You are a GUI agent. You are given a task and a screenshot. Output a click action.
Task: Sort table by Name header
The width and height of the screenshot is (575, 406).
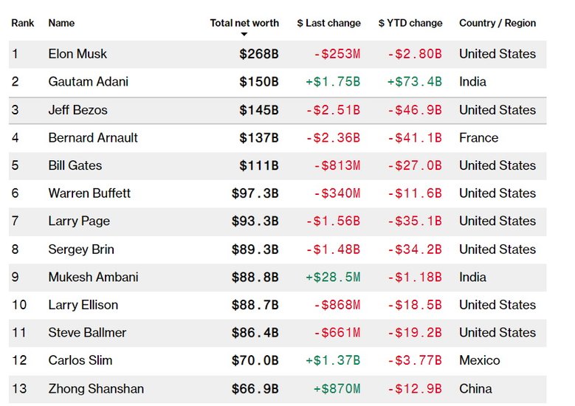(61, 23)
